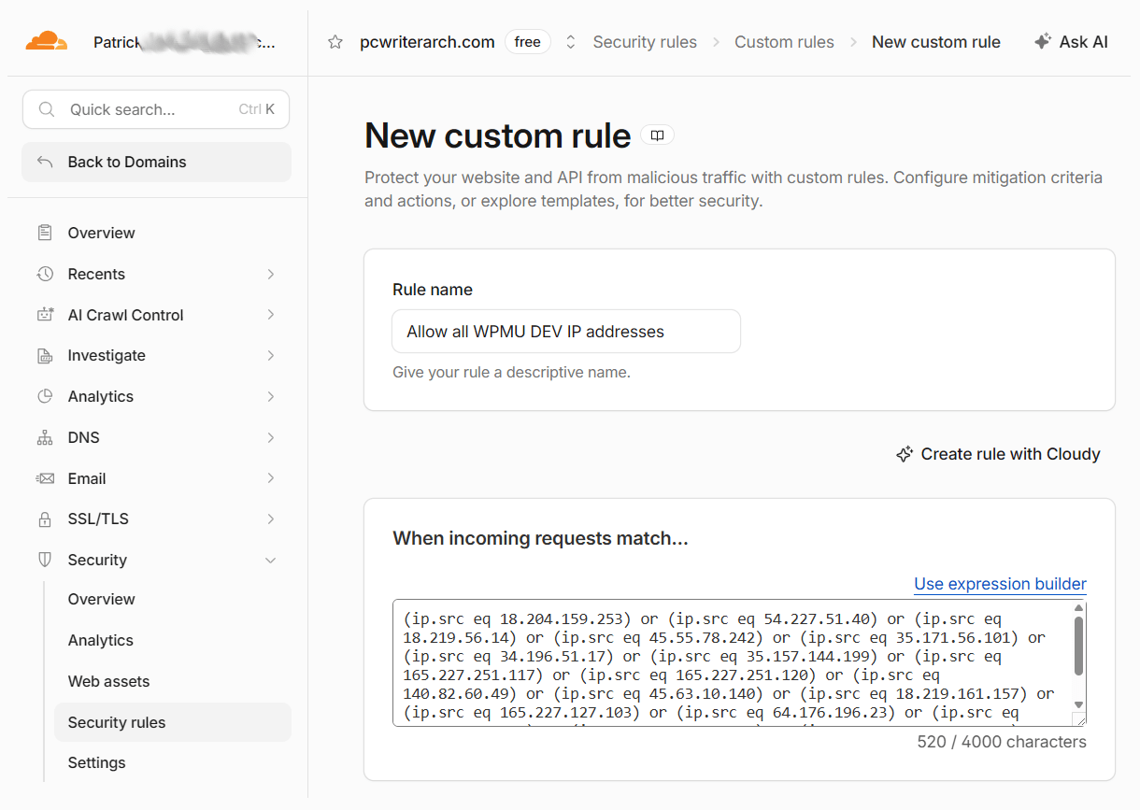Screen dimensions: 1140x810
Task: Click the Quick search magnifier icon
Action: pos(46,109)
